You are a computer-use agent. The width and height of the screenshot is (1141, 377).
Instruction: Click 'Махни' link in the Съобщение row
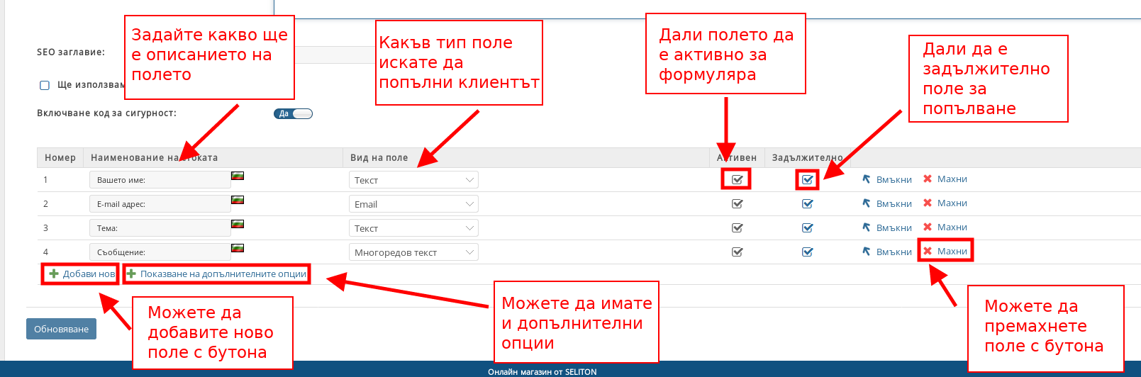tap(952, 252)
